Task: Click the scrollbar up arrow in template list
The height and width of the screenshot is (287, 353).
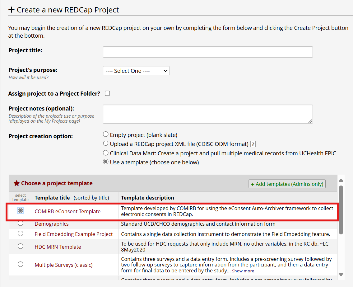Action: tap(341, 180)
